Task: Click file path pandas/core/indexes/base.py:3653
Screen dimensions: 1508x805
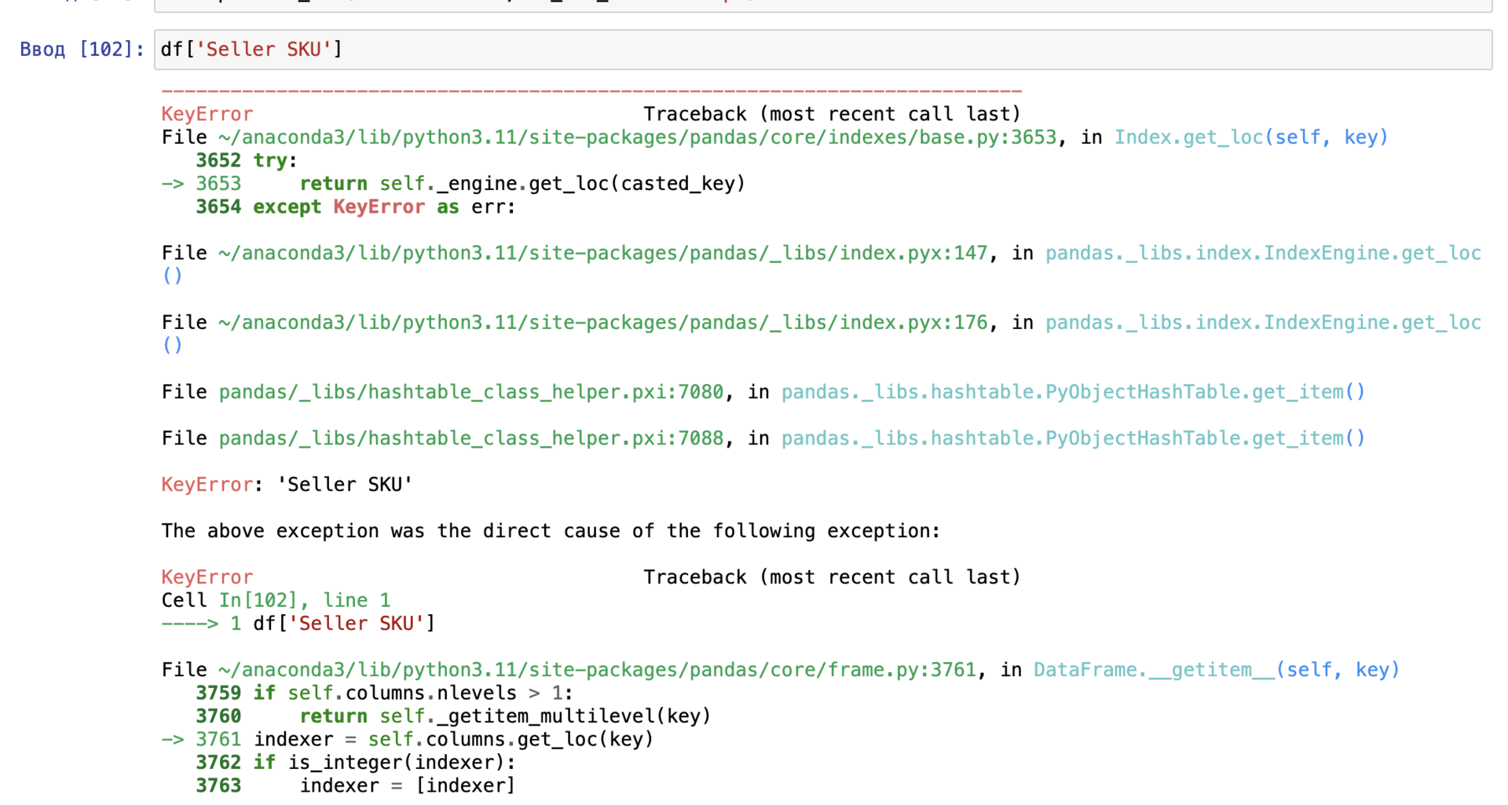Action: click(637, 137)
